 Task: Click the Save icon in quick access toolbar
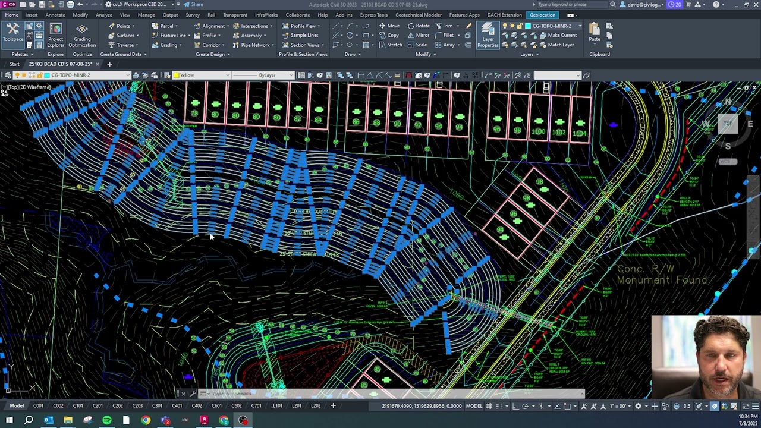click(41, 4)
